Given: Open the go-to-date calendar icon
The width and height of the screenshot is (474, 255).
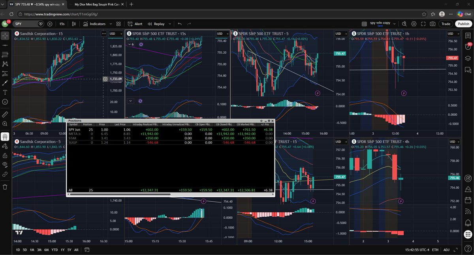Looking at the screenshot, I should click(87, 250).
